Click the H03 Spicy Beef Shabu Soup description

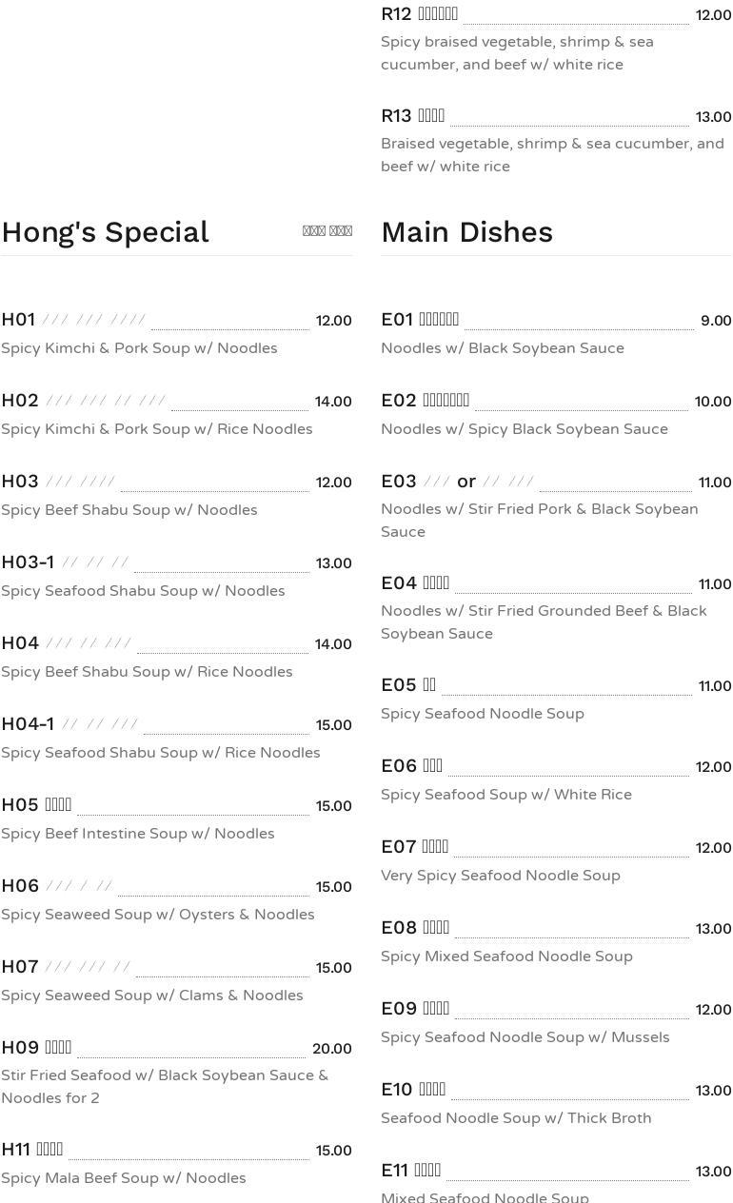129,510
